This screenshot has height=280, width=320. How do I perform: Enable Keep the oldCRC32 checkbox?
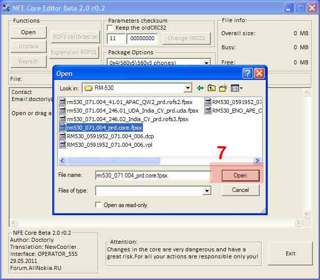click(110, 28)
